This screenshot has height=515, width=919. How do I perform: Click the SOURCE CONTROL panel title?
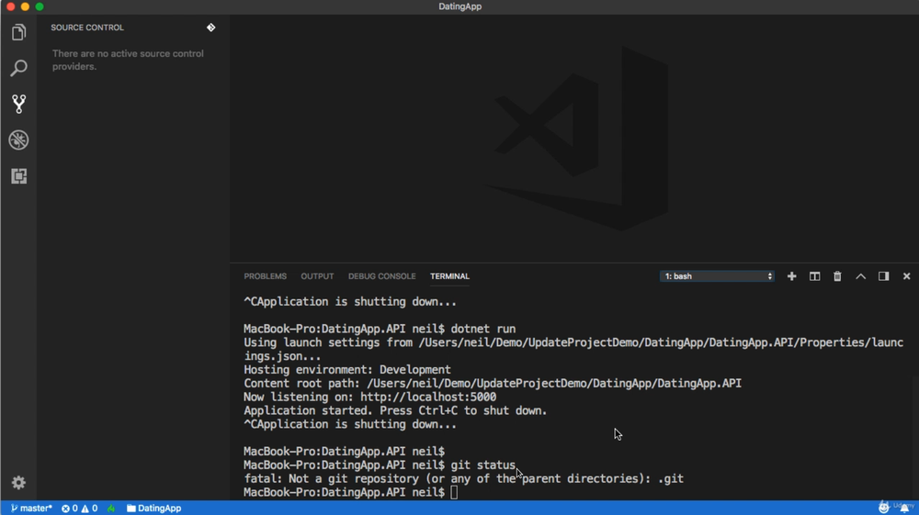click(87, 28)
